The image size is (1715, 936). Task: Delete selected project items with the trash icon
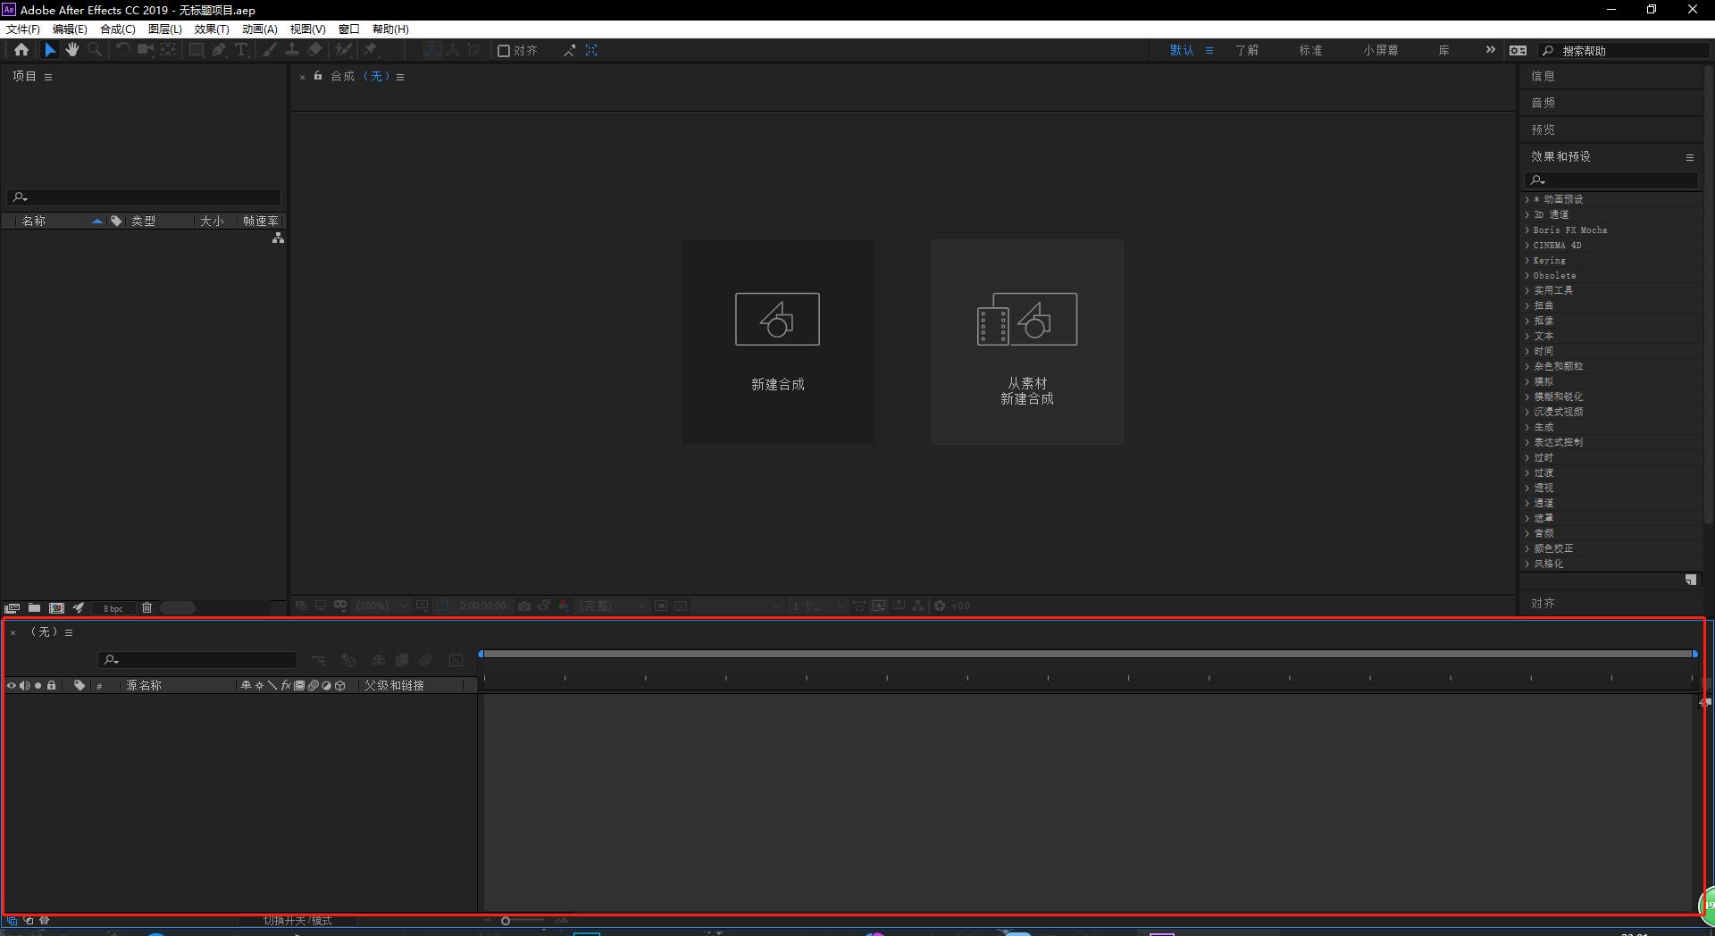(x=146, y=608)
